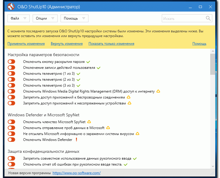This screenshot has width=220, height=178.
Task: Click green checkmark next to telemetry 3 из 3
Action: point(78,86)
